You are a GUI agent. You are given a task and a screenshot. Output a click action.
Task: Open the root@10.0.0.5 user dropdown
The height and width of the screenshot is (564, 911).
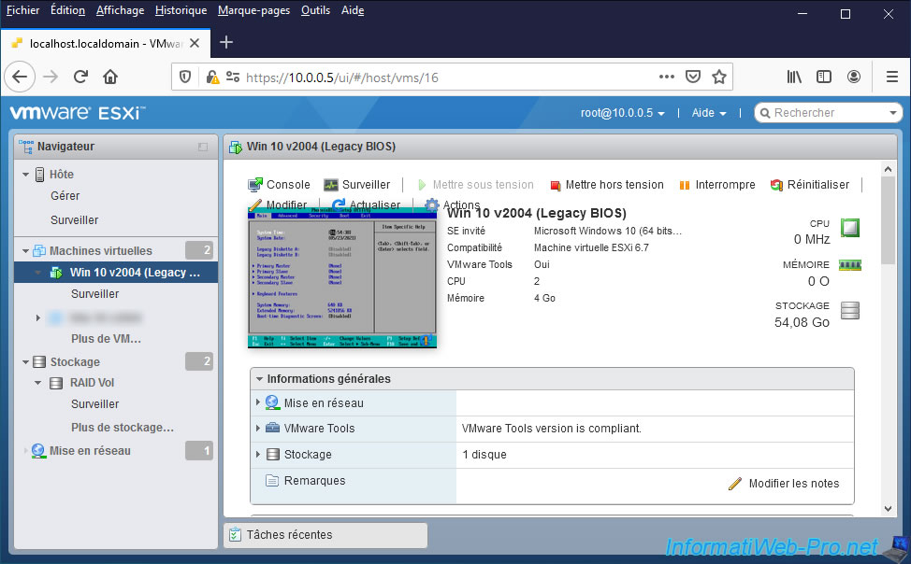pos(622,113)
